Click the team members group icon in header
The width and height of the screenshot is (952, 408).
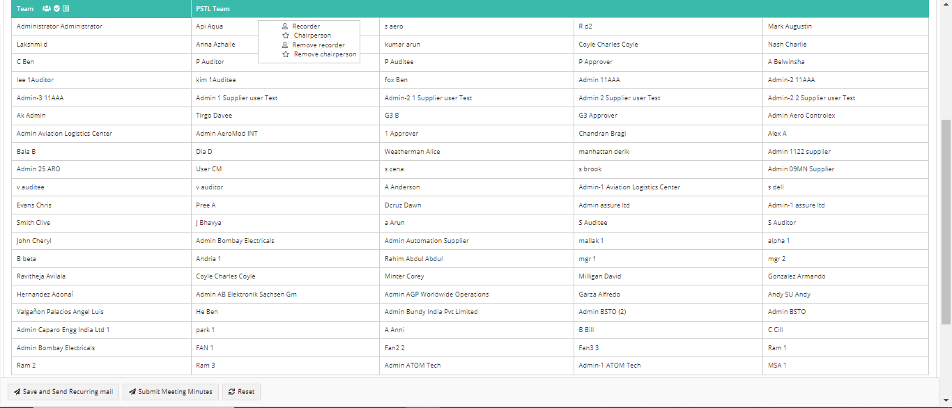47,9
